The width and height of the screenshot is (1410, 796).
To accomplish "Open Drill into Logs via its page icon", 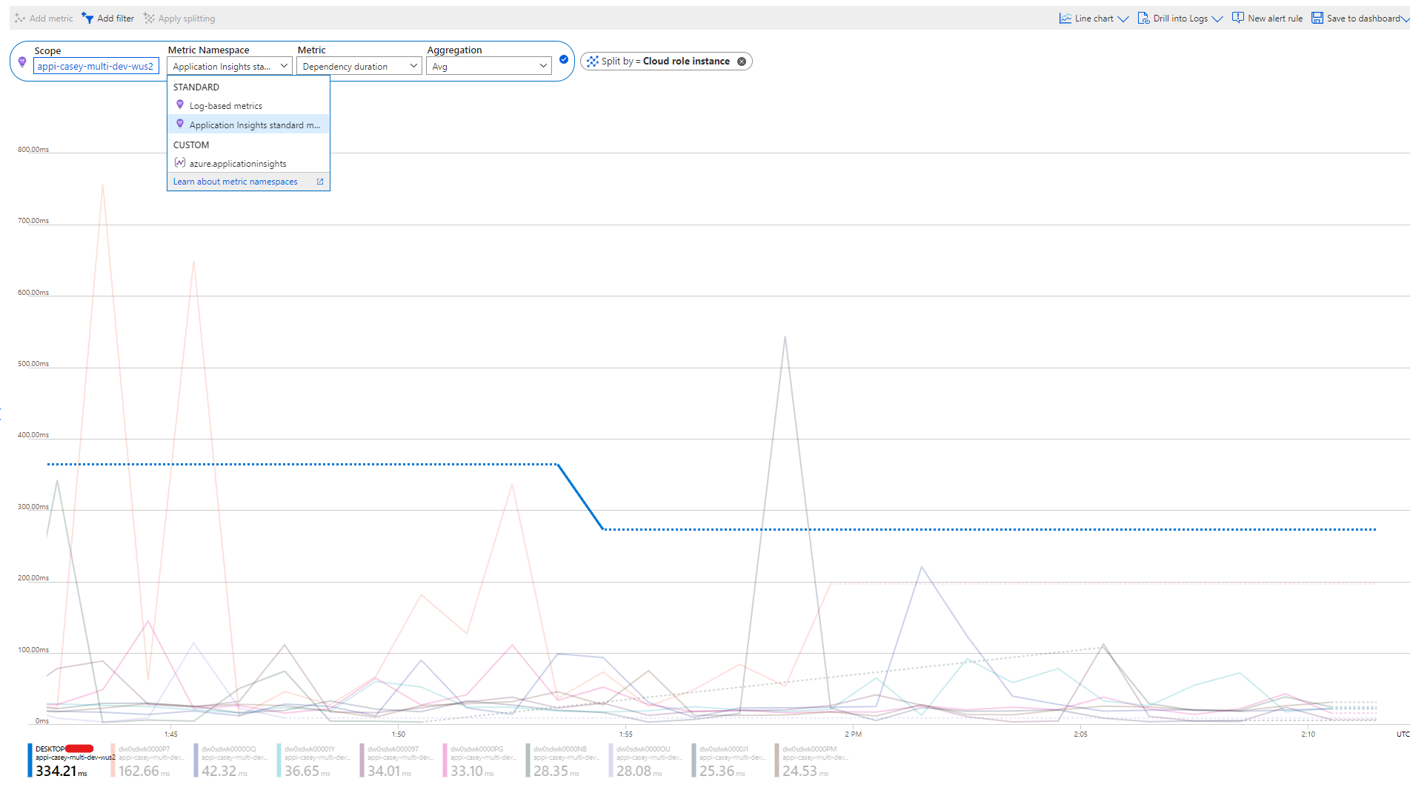I will click(1143, 17).
